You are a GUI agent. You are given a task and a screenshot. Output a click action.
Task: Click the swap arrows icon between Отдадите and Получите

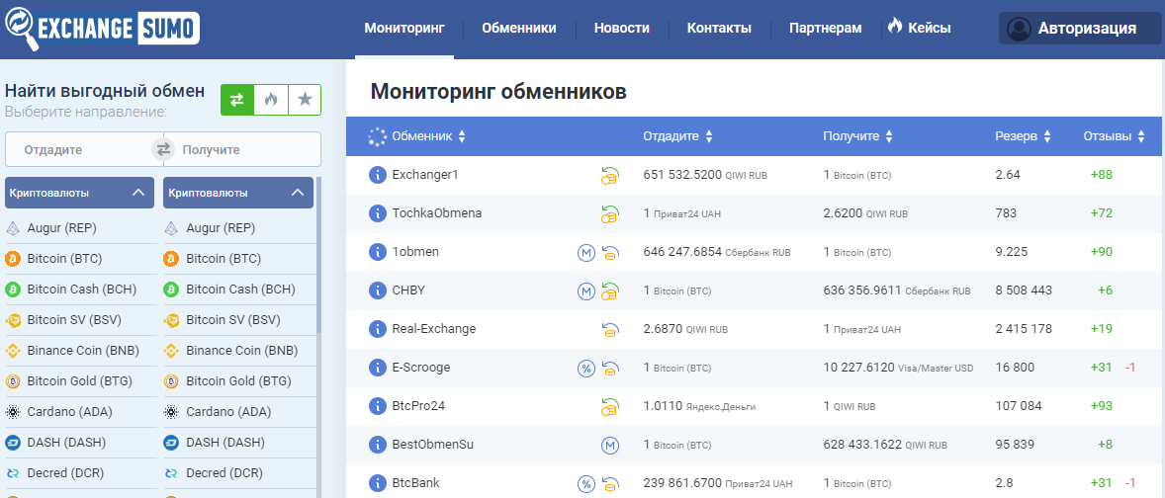tap(162, 149)
